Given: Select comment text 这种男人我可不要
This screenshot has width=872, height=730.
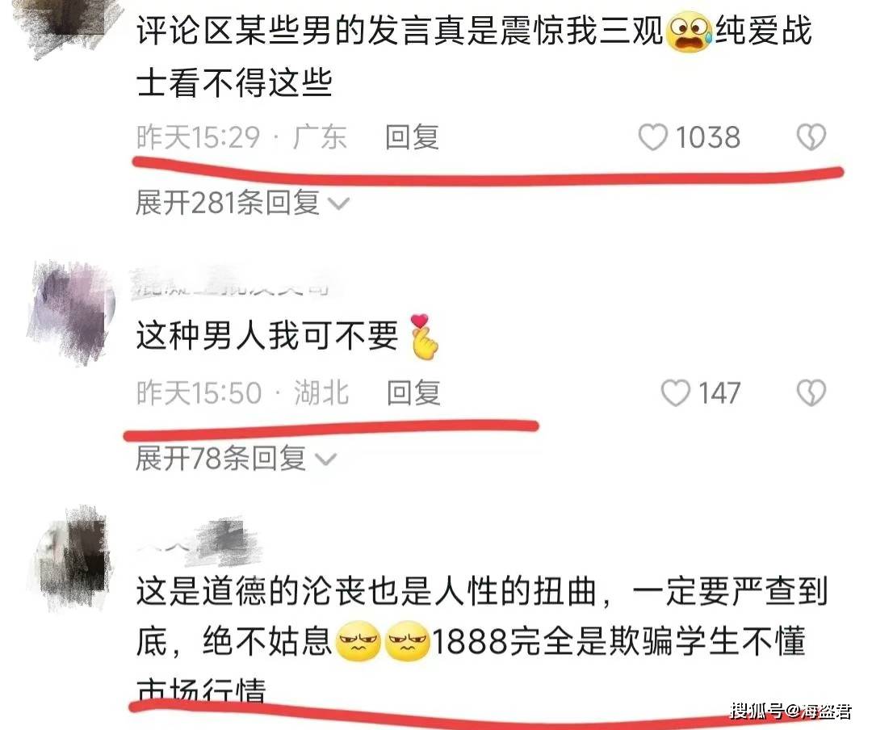Looking at the screenshot, I should click(x=267, y=335).
